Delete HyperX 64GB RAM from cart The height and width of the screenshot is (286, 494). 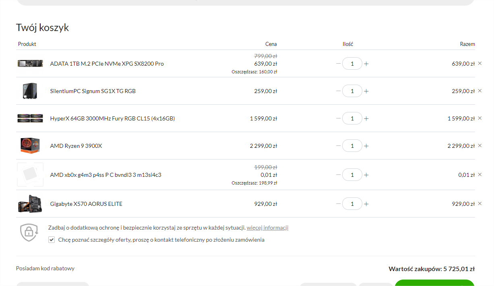(x=480, y=118)
